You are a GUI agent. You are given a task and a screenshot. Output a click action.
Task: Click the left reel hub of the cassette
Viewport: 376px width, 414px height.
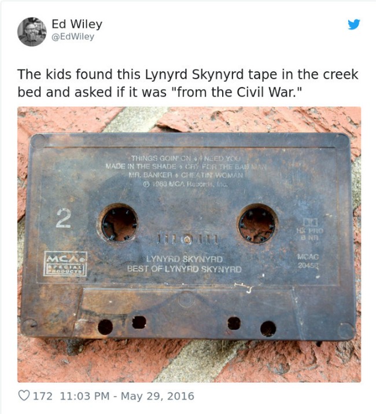click(x=119, y=224)
